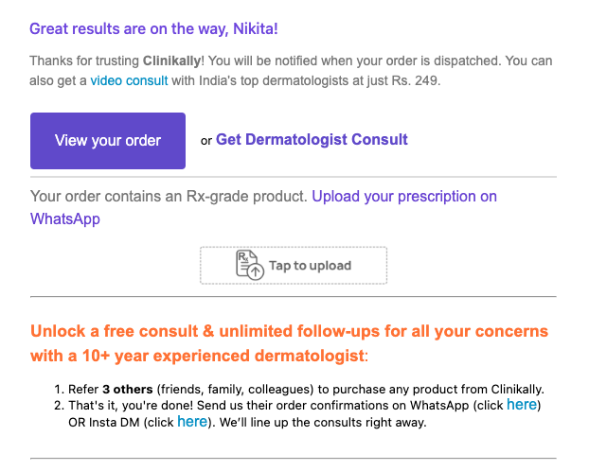Image resolution: width=589 pixels, height=471 pixels.
Task: Open the video consult link
Action: tap(129, 80)
